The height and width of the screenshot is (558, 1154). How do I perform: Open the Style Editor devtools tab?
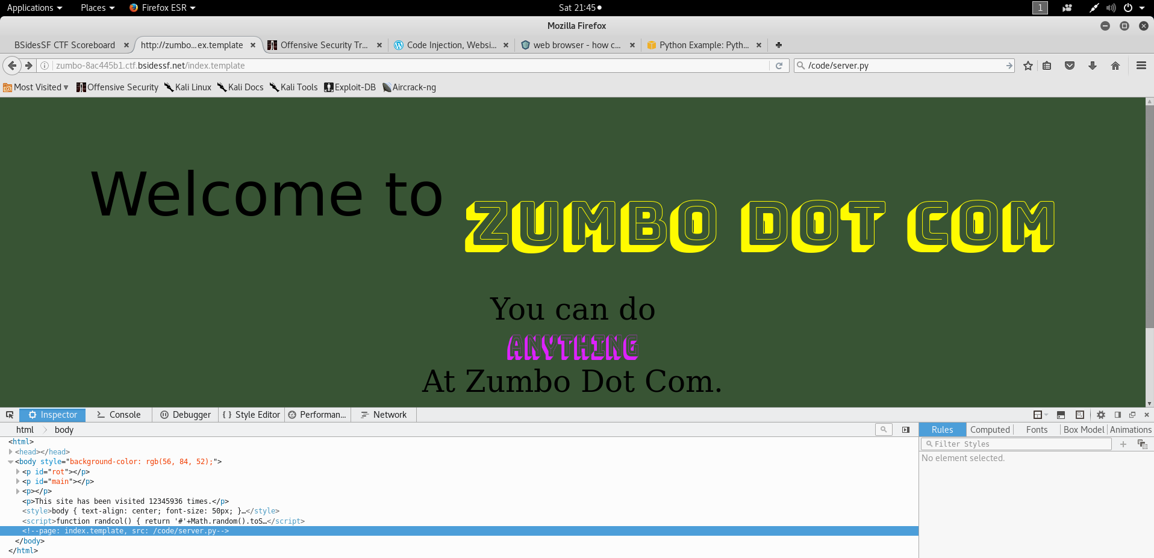click(251, 415)
